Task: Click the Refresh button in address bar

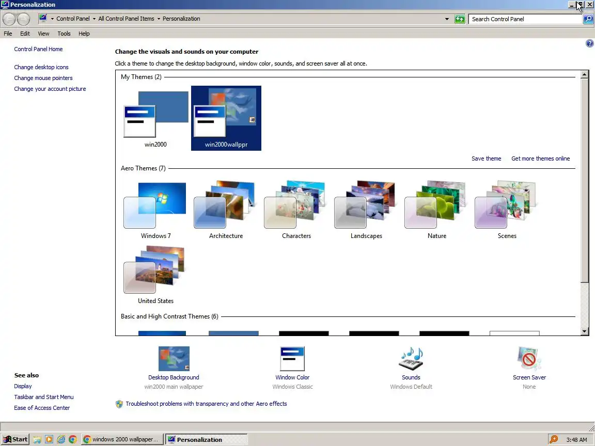Action: (x=460, y=19)
